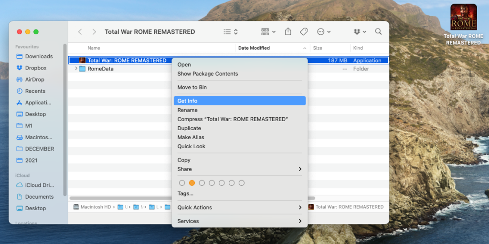489x244 pixels.
Task: Click the Documents icon under iCloud
Action: coord(20,197)
